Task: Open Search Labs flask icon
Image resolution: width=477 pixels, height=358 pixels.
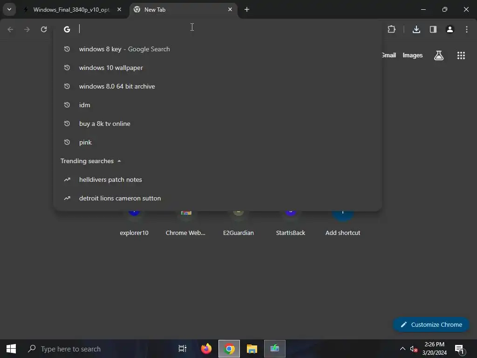Action: (439, 55)
